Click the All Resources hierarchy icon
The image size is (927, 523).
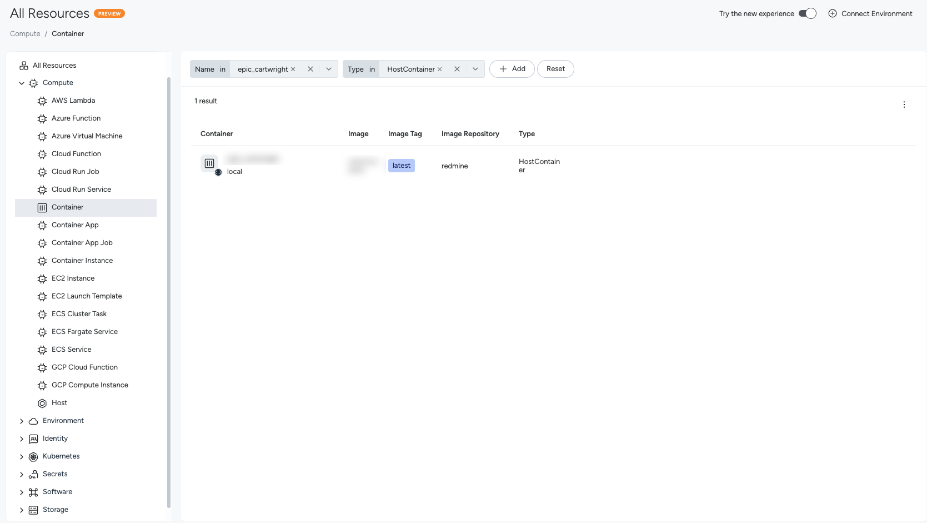point(24,66)
